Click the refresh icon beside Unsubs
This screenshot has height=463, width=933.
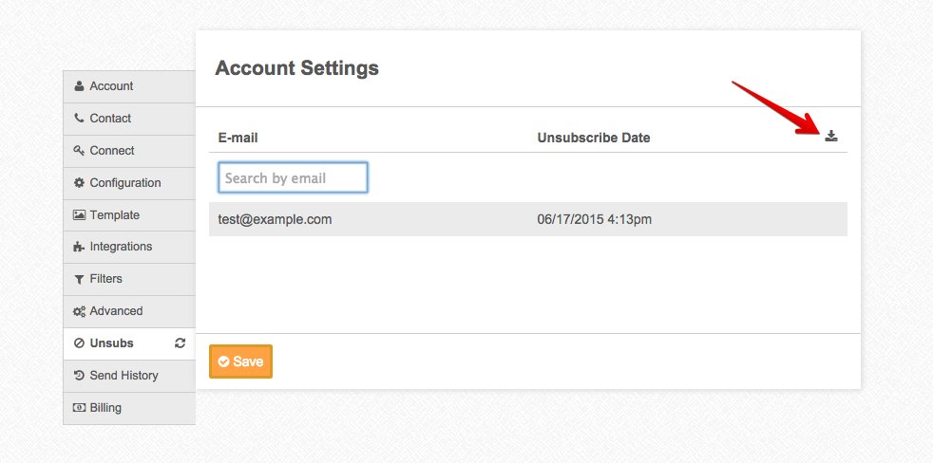coord(181,343)
